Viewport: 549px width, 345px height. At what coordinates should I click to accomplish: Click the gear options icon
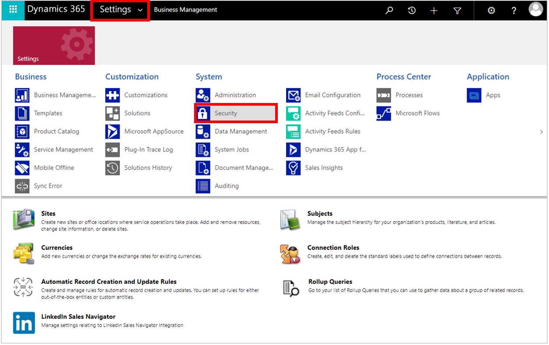(492, 11)
